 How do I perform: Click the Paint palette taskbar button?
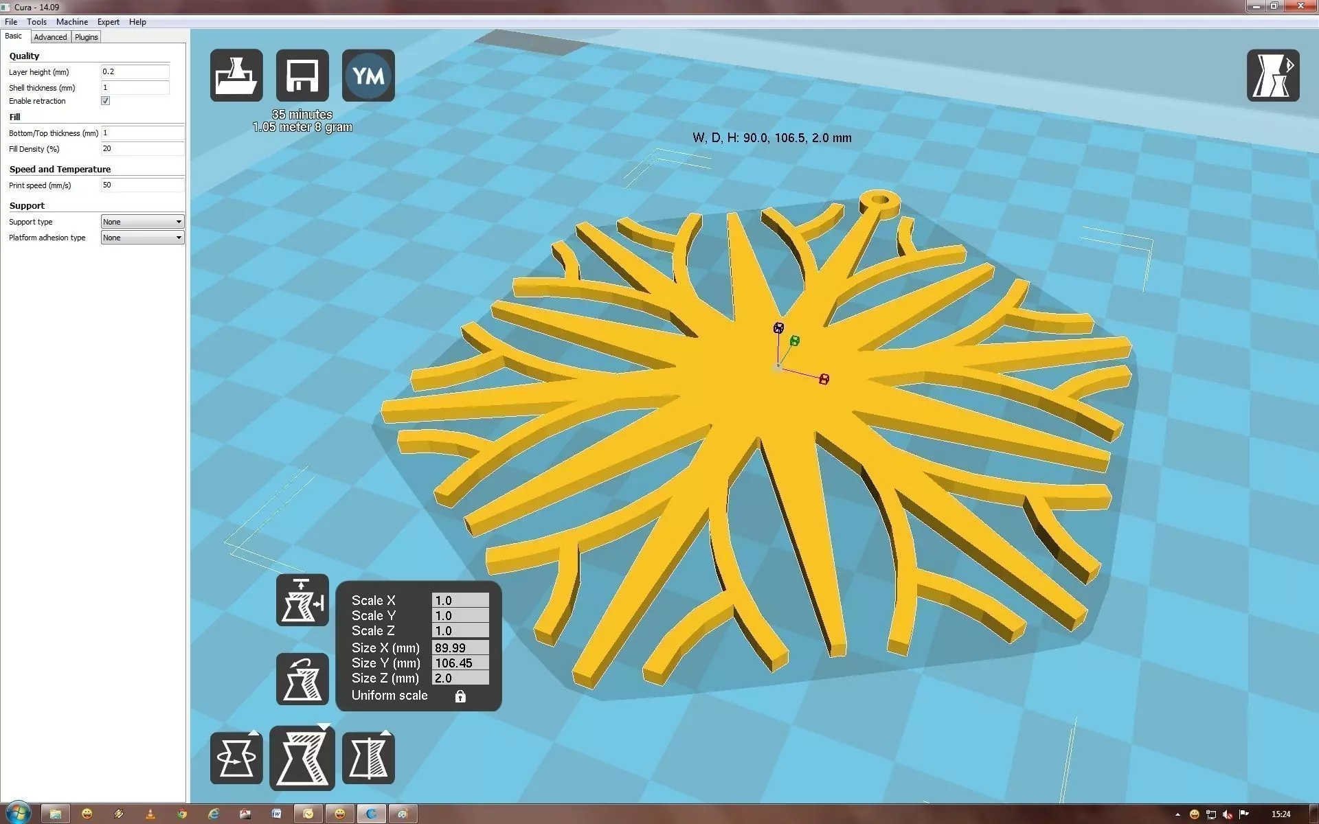pos(403,814)
